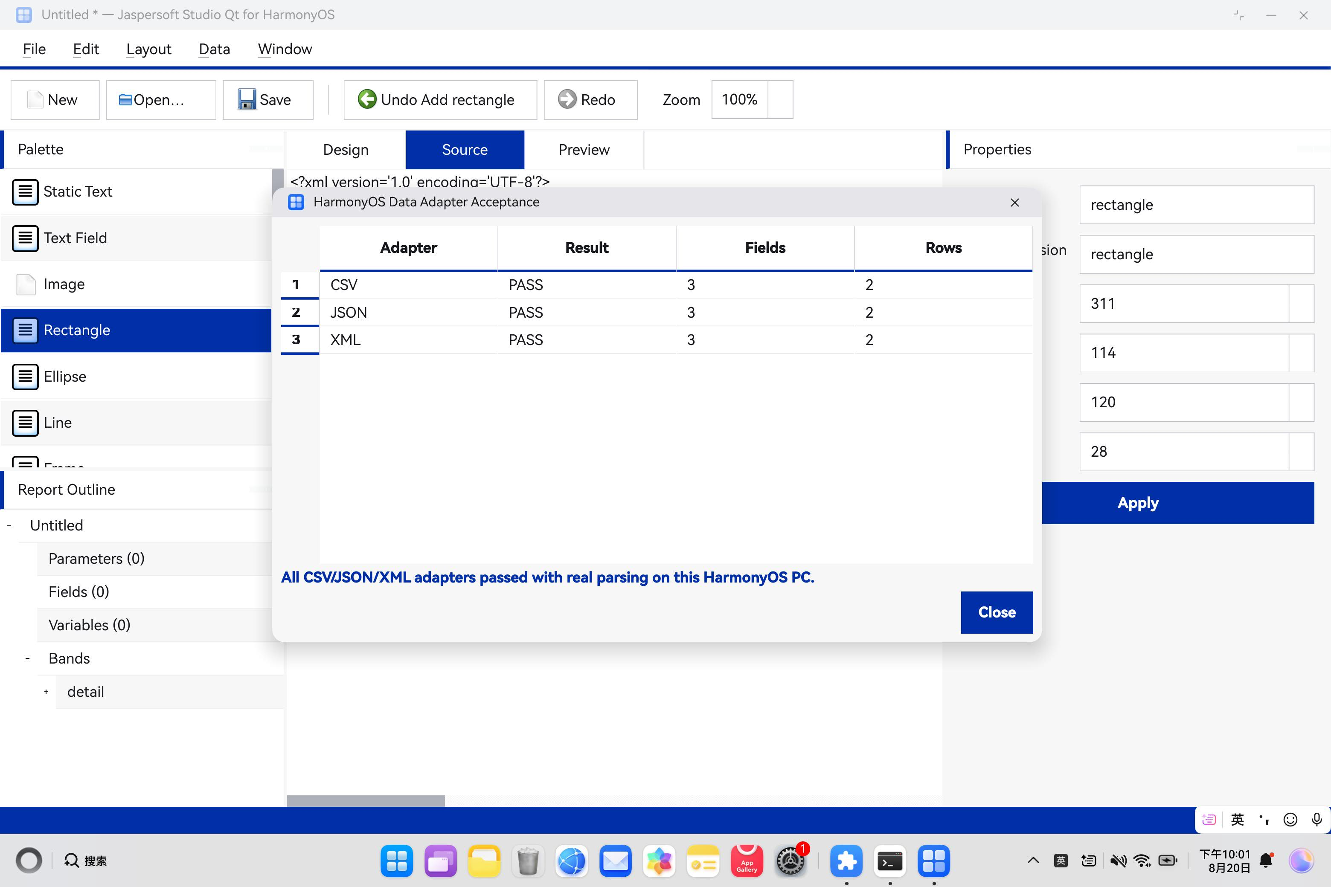Image resolution: width=1331 pixels, height=887 pixels.
Task: Open the File menu
Action: [x=34, y=49]
